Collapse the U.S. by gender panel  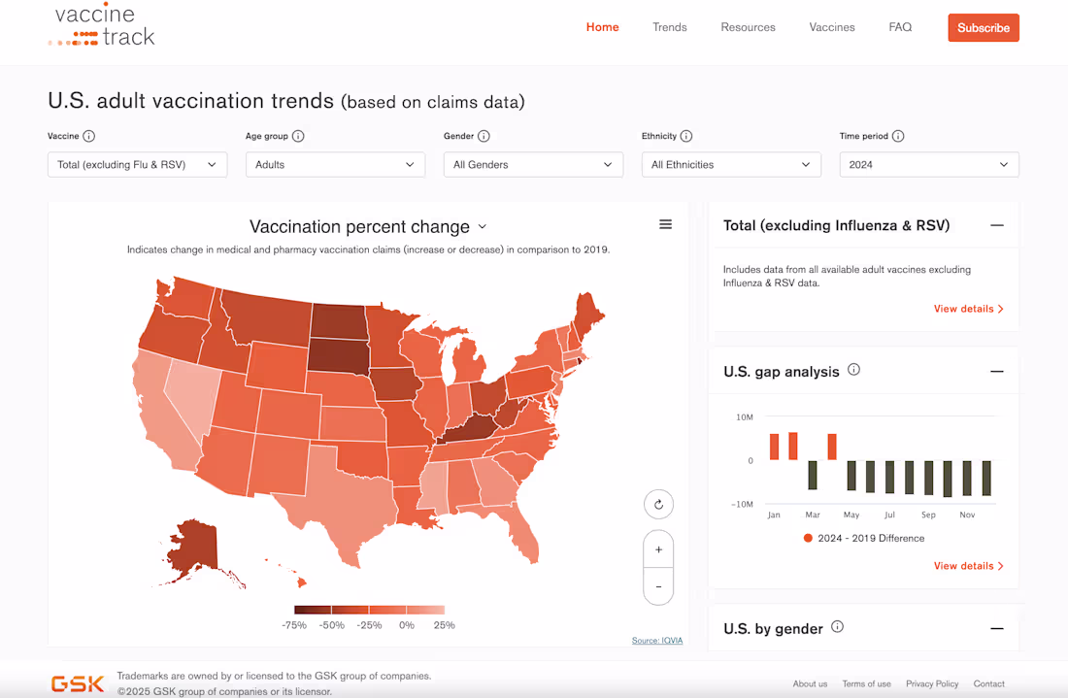coord(997,628)
